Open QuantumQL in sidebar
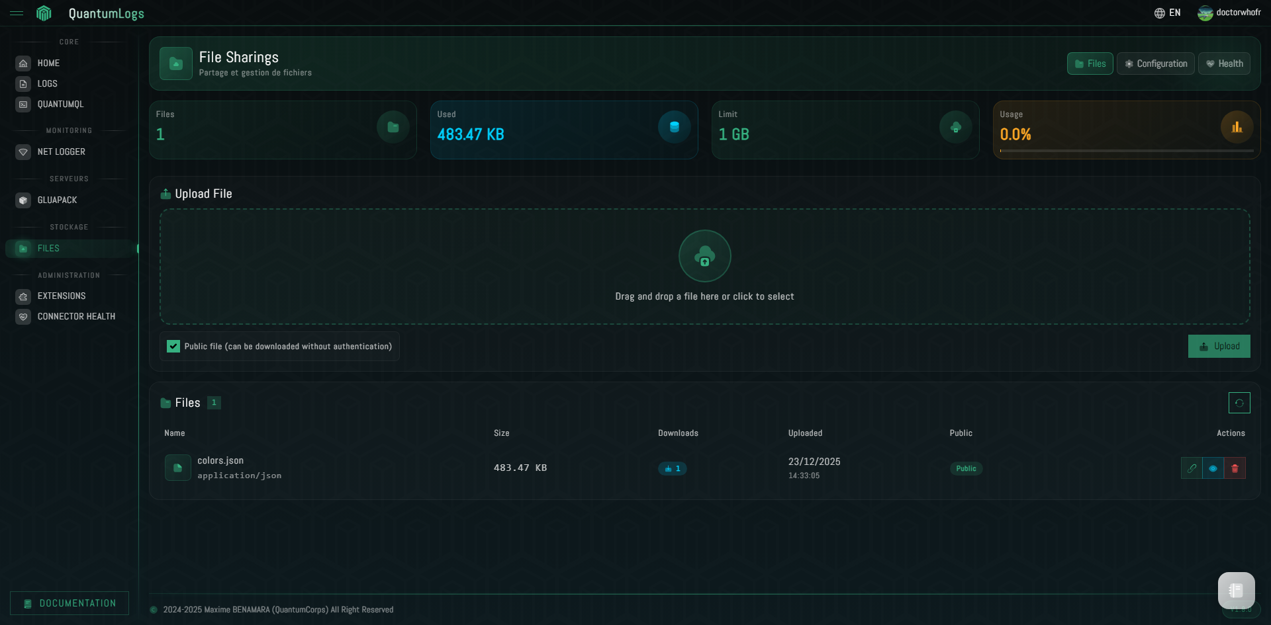The height and width of the screenshot is (625, 1271). tap(70, 104)
